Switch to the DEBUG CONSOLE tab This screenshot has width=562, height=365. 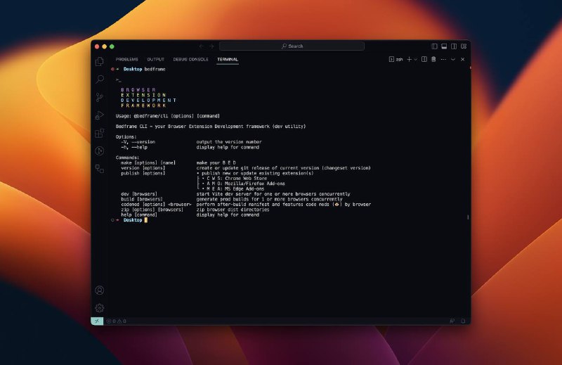click(190, 59)
